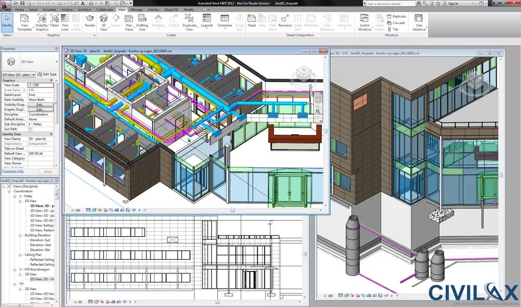Open Visibility/Graphics settings

(x=42, y=22)
